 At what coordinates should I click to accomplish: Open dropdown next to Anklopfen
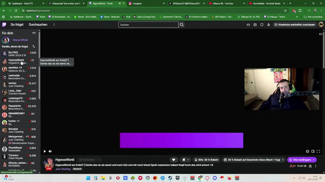pyautogui.click(x=100, y=160)
